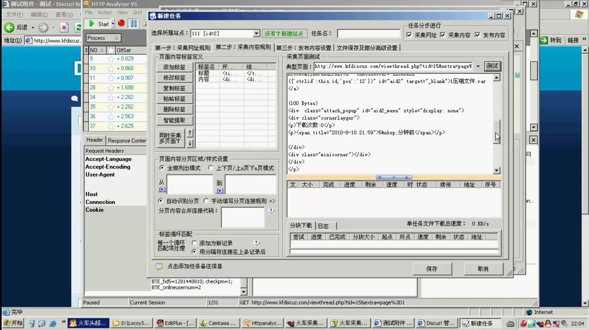Enable 发布内容 (Publish Content) checkbox

(x=477, y=35)
